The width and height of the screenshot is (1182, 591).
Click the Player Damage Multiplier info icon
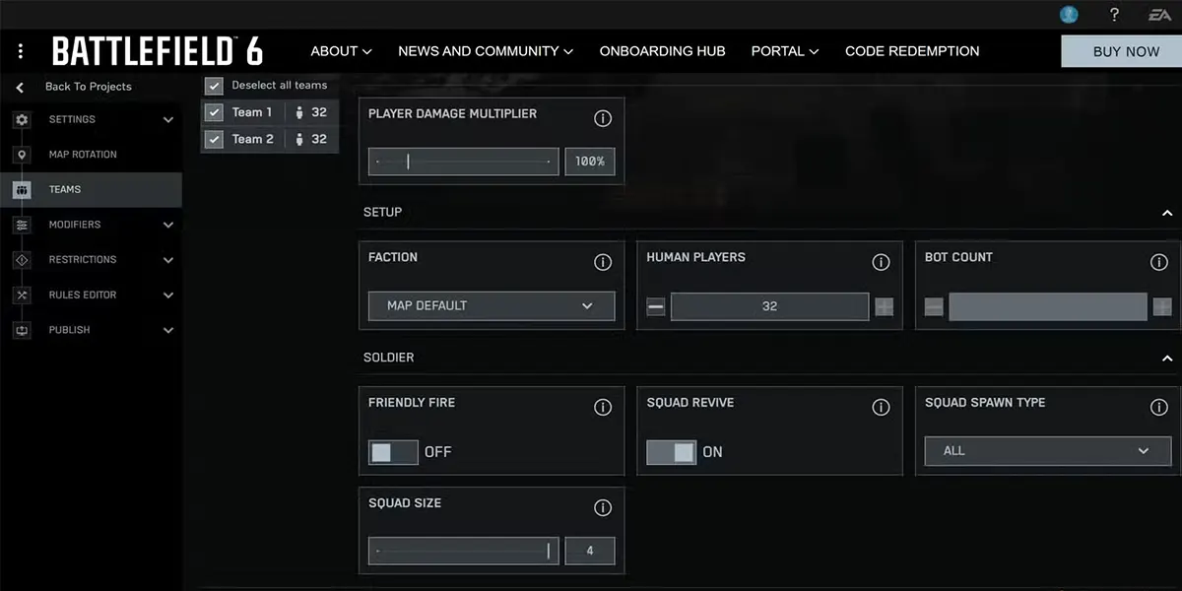click(603, 119)
